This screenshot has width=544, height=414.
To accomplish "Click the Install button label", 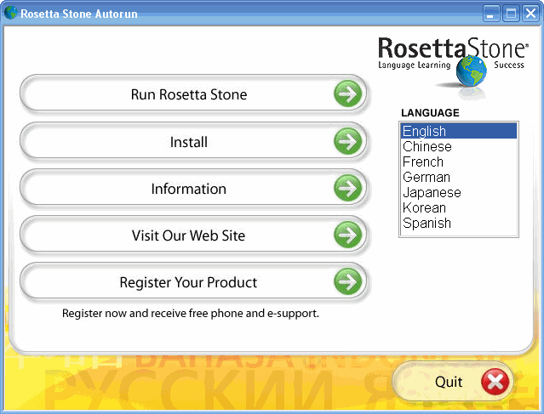I will [x=189, y=142].
